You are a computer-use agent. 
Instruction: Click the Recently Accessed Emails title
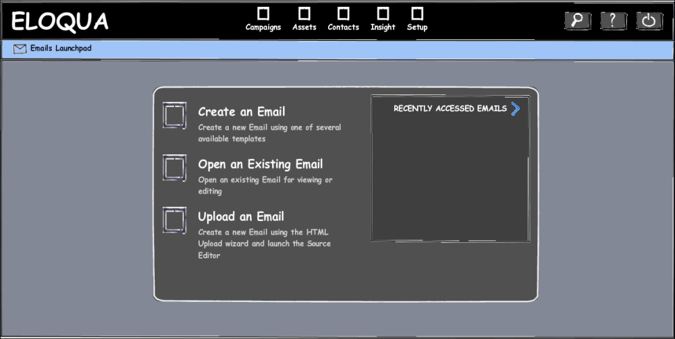(450, 109)
